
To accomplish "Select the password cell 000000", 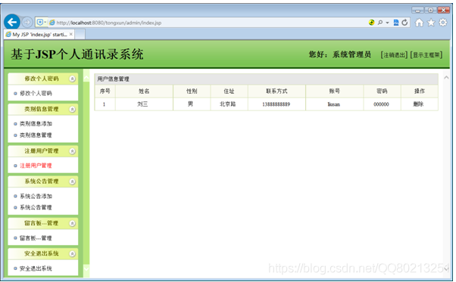I will tap(381, 104).
